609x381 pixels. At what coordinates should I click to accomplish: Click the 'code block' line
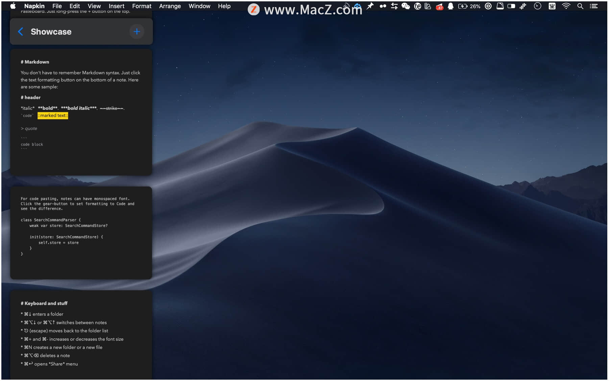click(x=32, y=144)
